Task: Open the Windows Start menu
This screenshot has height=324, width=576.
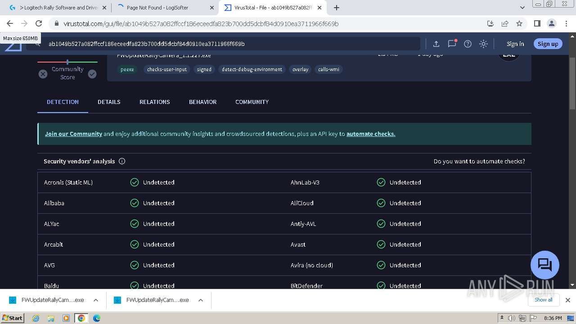Action: (13, 318)
